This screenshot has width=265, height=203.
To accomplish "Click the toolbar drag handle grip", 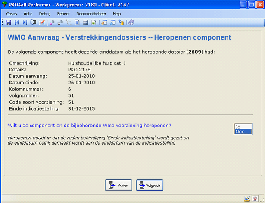I will (3, 22).
